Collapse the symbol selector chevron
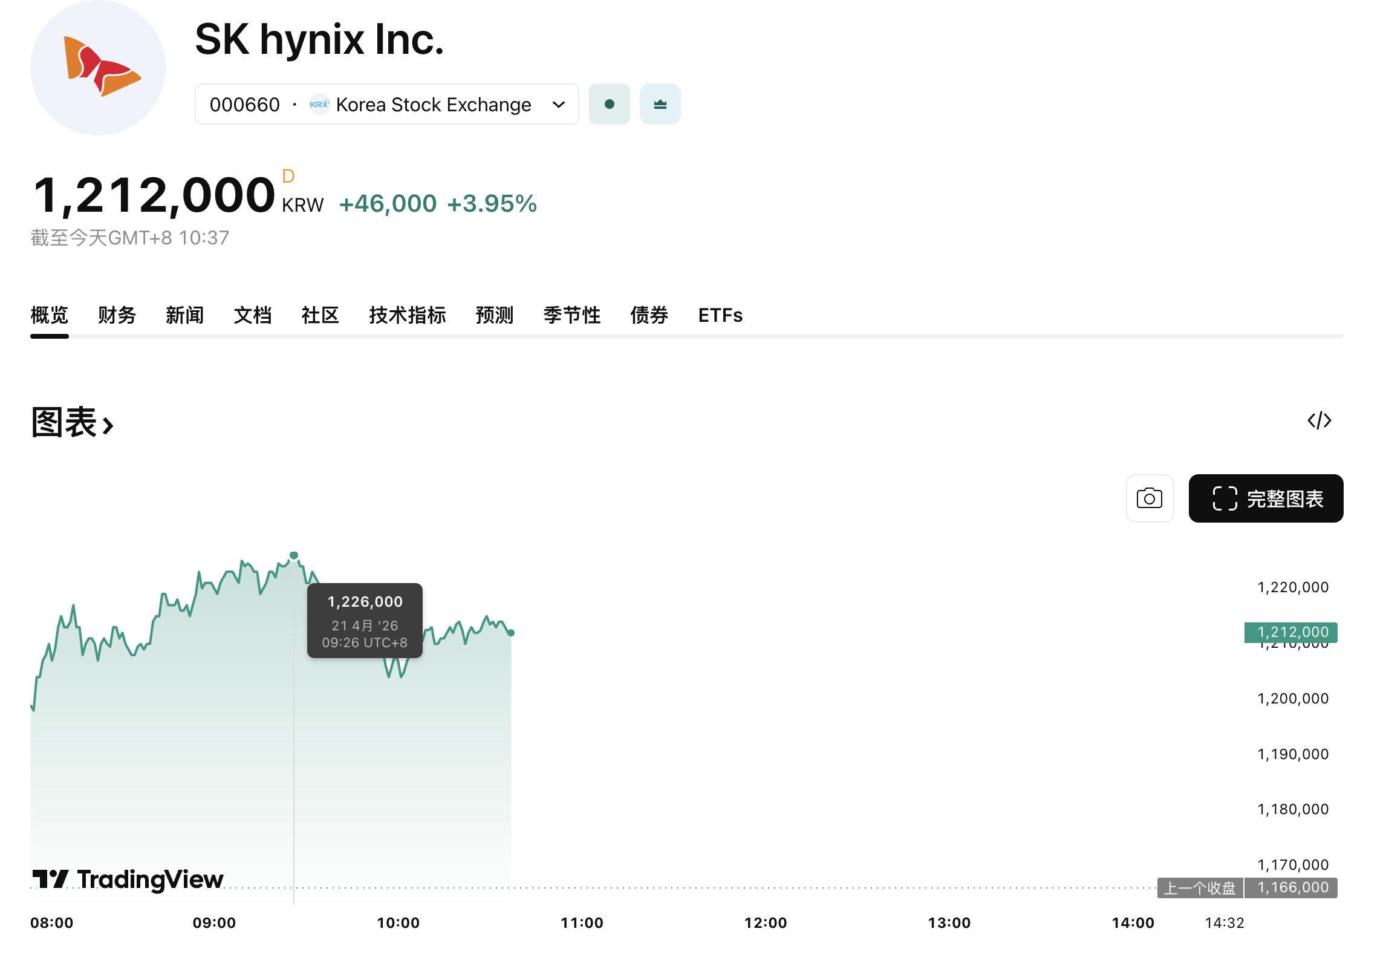This screenshot has width=1386, height=969. [x=559, y=103]
